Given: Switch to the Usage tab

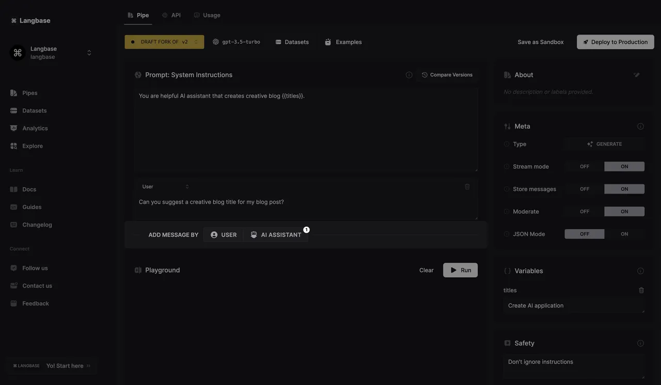Looking at the screenshot, I should [x=207, y=15].
